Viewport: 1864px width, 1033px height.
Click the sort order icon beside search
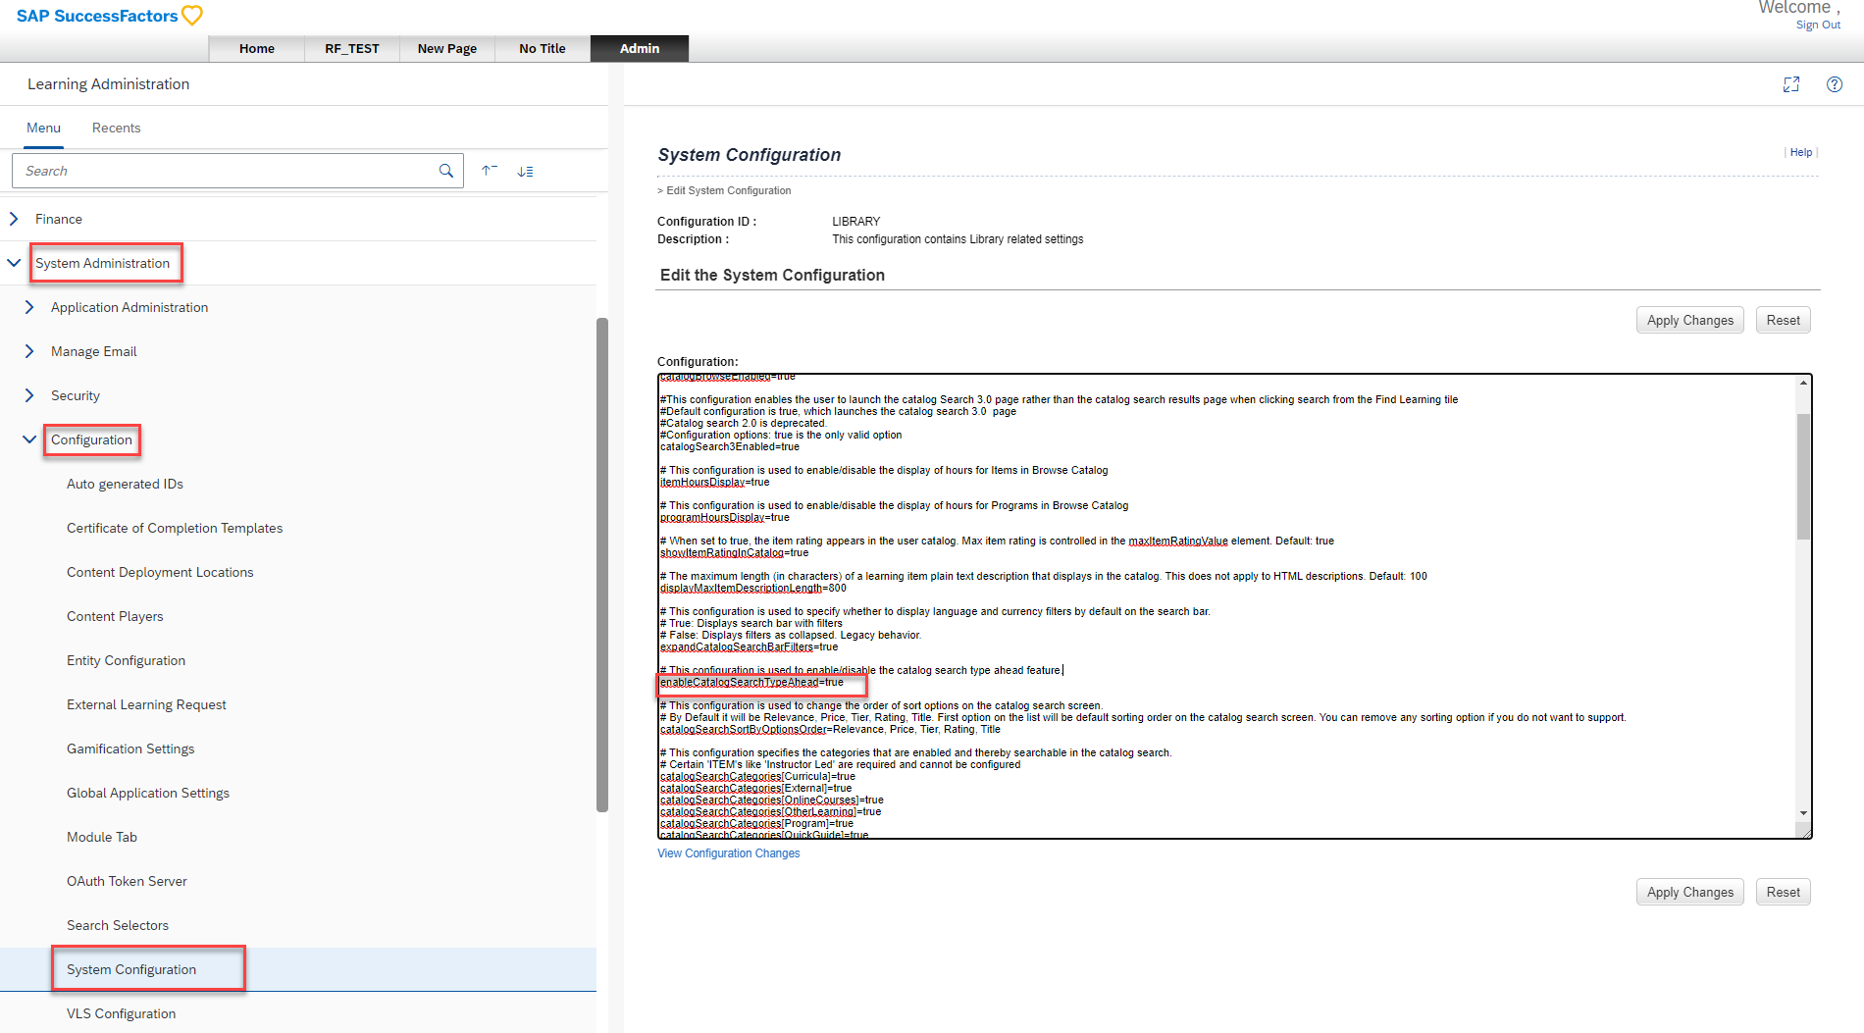(x=526, y=171)
